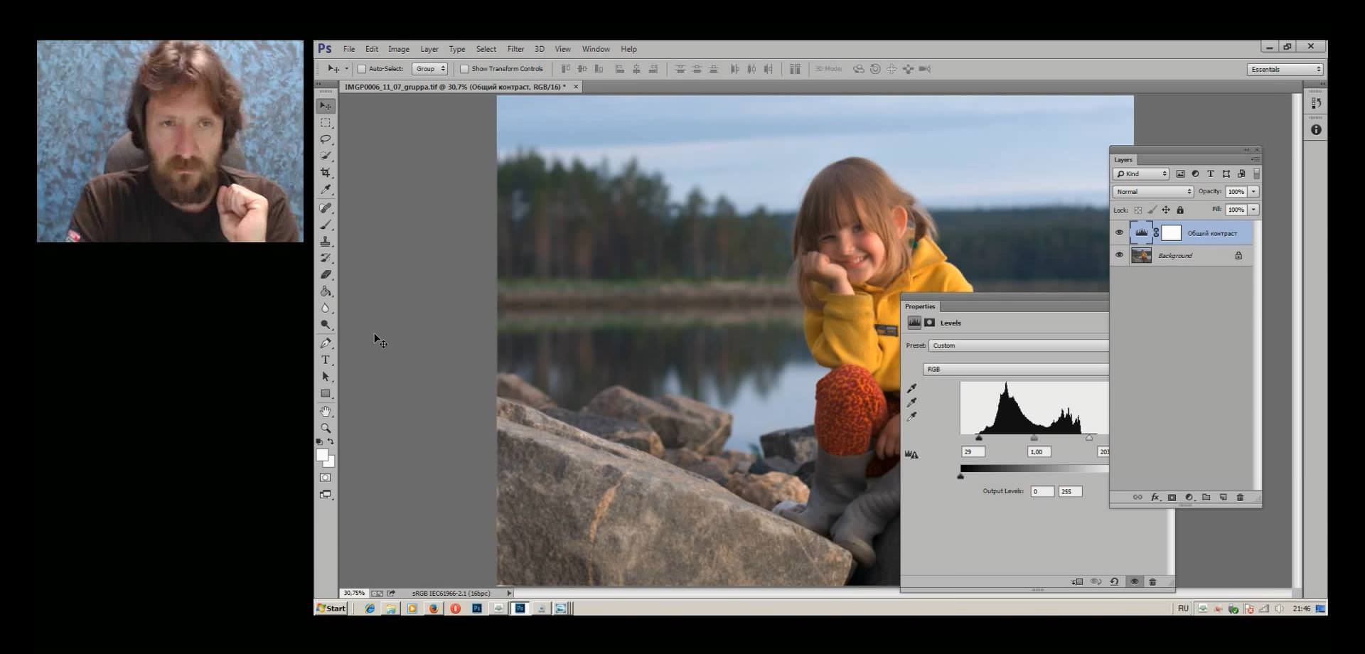
Task: Open the Layer menu
Action: click(x=429, y=49)
